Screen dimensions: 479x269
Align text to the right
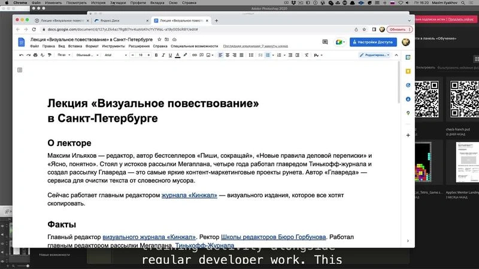[x=234, y=55]
